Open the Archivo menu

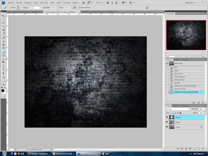[x=11, y=2]
